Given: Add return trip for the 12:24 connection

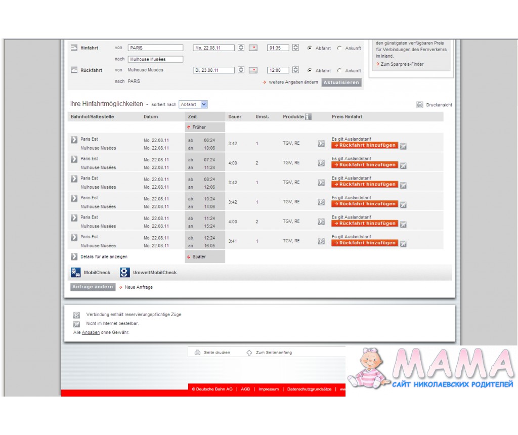Looking at the screenshot, I should click(x=365, y=243).
